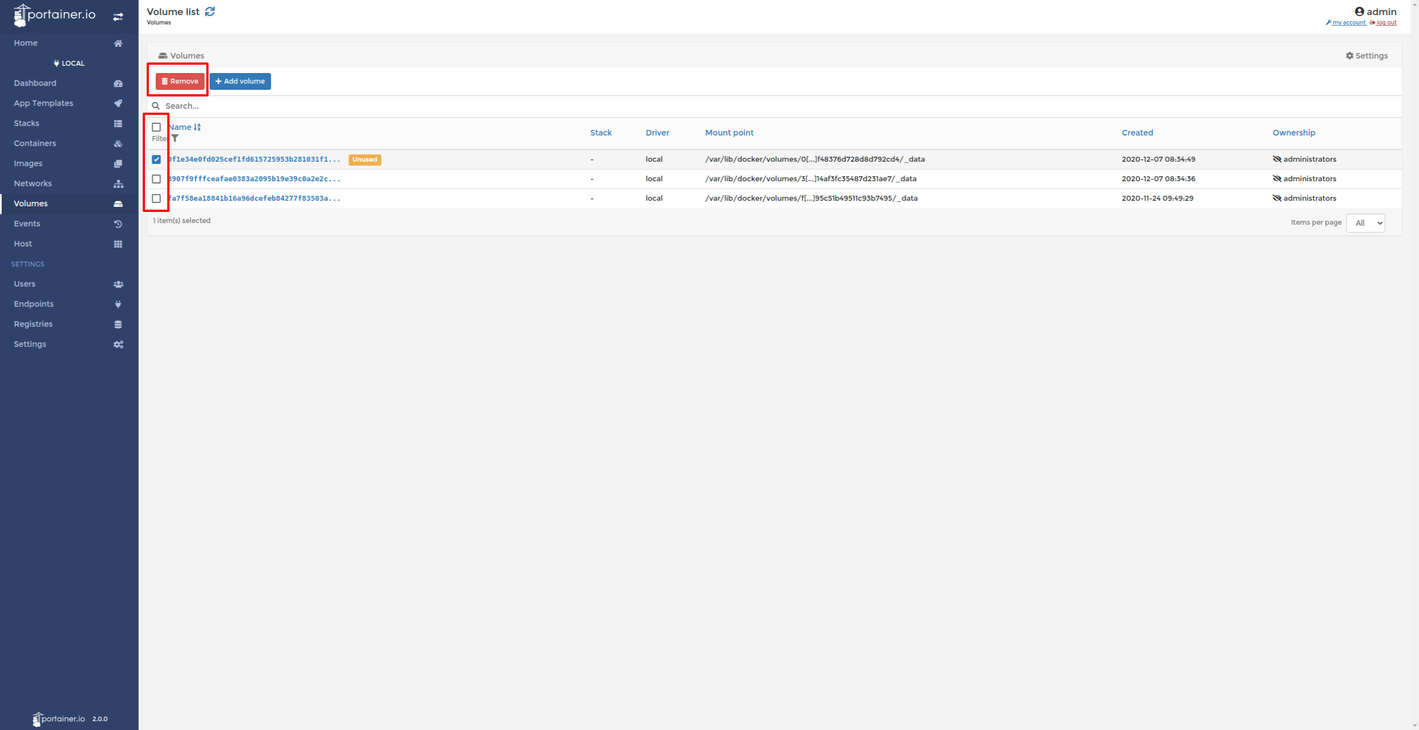
Task: Open the Settings gear above the volume table
Action: coord(1367,55)
